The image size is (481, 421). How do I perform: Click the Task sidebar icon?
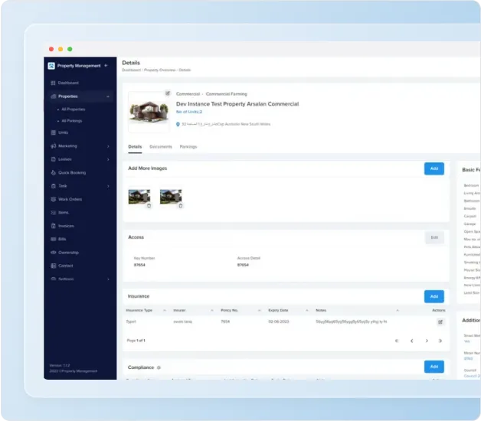click(53, 186)
